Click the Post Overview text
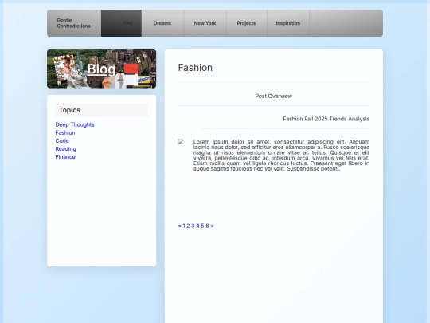 274,97
